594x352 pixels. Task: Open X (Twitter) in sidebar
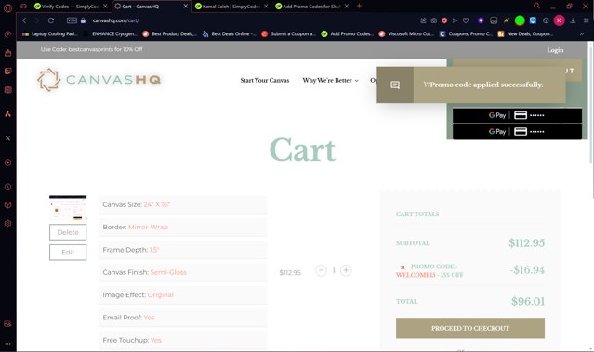pos(7,138)
